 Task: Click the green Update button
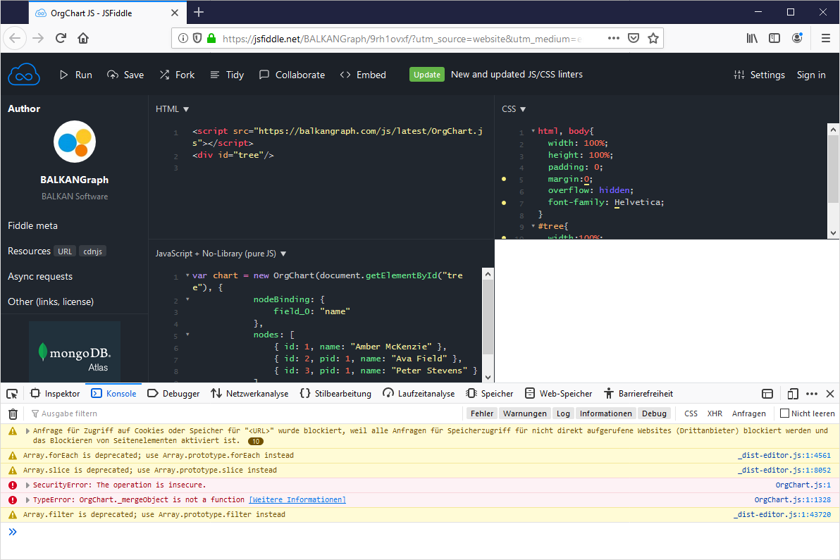[x=426, y=74]
